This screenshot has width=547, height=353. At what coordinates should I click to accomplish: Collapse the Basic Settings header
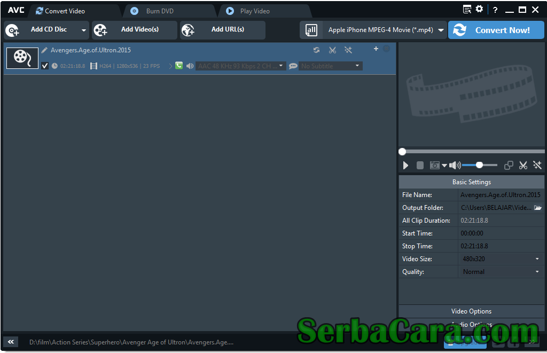click(471, 182)
